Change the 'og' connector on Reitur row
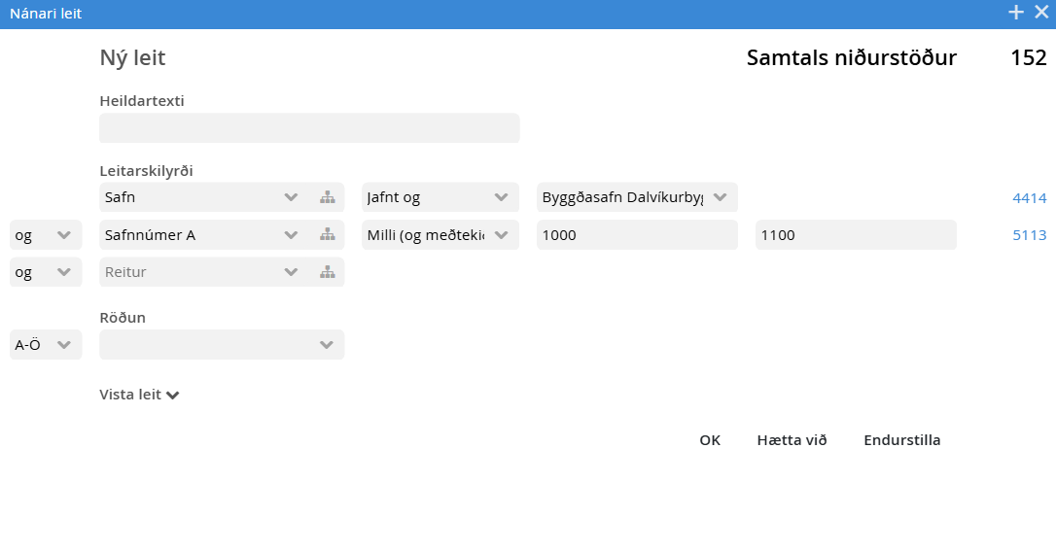Viewport: 1056px width, 552px height. [46, 272]
